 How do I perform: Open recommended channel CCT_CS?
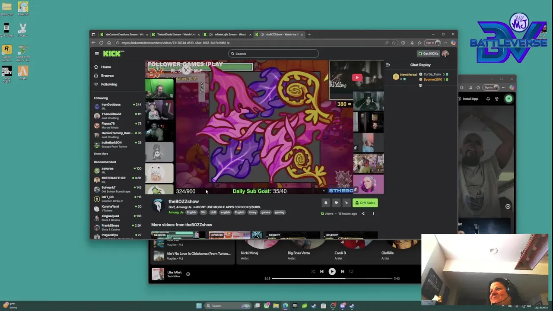point(118,198)
